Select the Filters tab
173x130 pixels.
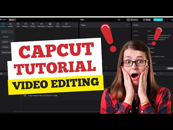click(58, 25)
